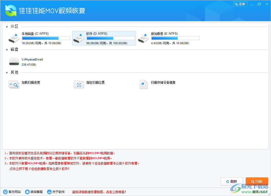This screenshot has height=196, width=271.
Task: Click the 指定扫描位置 folder-scan icon
Action: click(79, 84)
